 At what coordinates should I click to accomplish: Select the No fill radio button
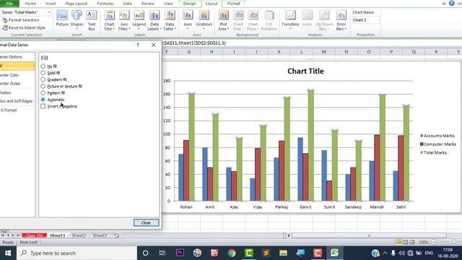(43, 66)
